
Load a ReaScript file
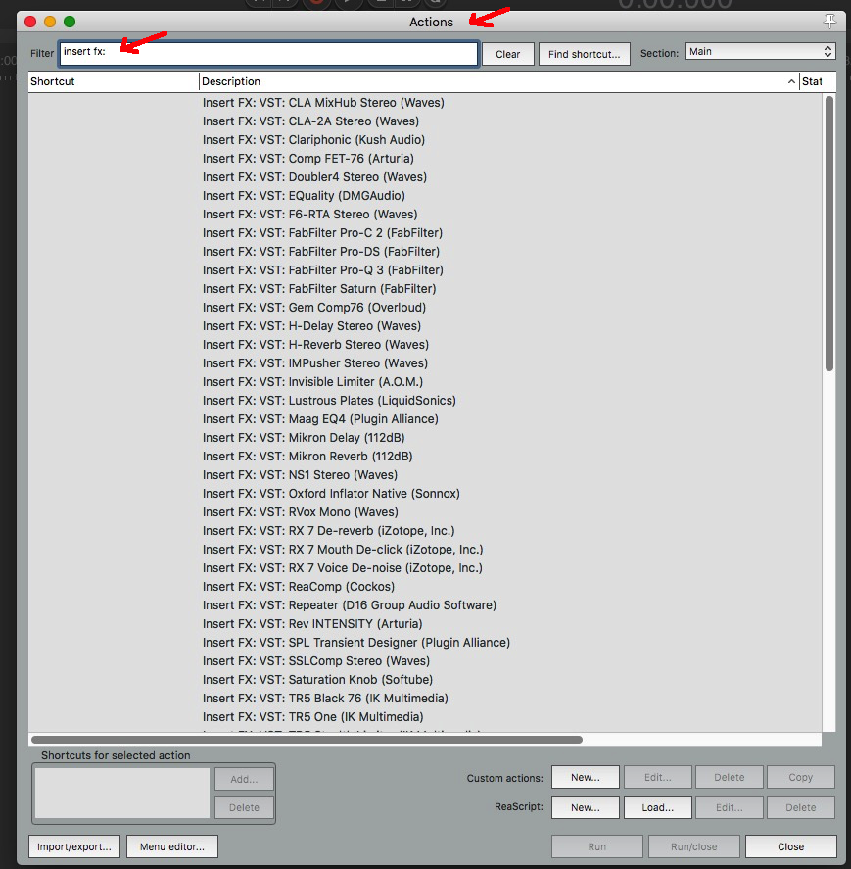point(658,807)
